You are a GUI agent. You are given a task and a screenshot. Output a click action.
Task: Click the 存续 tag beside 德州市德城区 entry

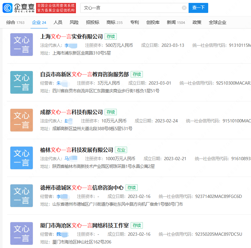click(132, 187)
